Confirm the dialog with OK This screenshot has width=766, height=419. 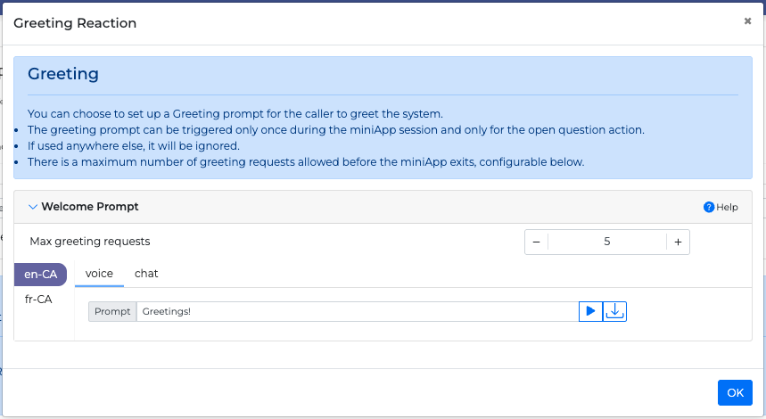[735, 392]
